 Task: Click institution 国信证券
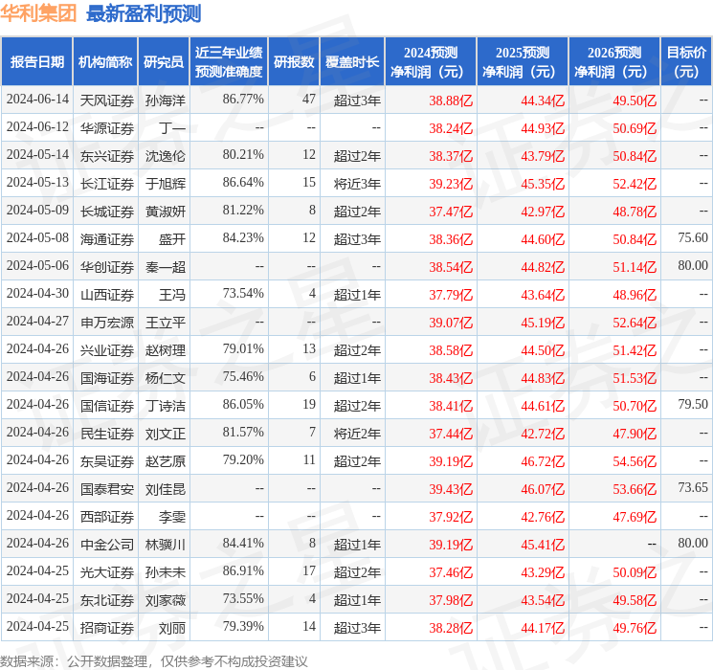coord(107,406)
